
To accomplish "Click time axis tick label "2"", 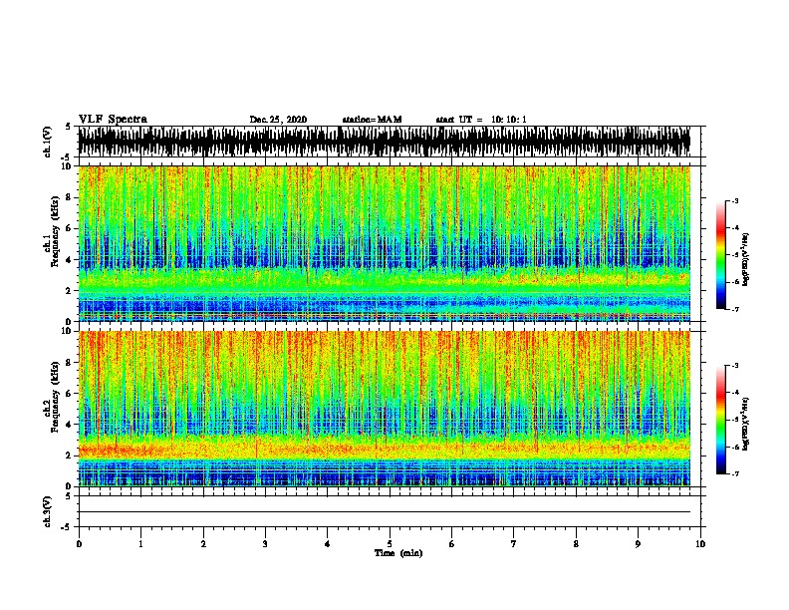I will point(203,544).
